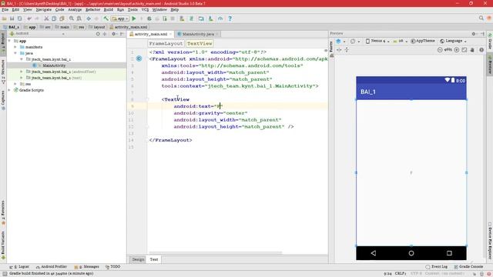
Task: Sync project with Gradle files icon
Action: pos(191,18)
